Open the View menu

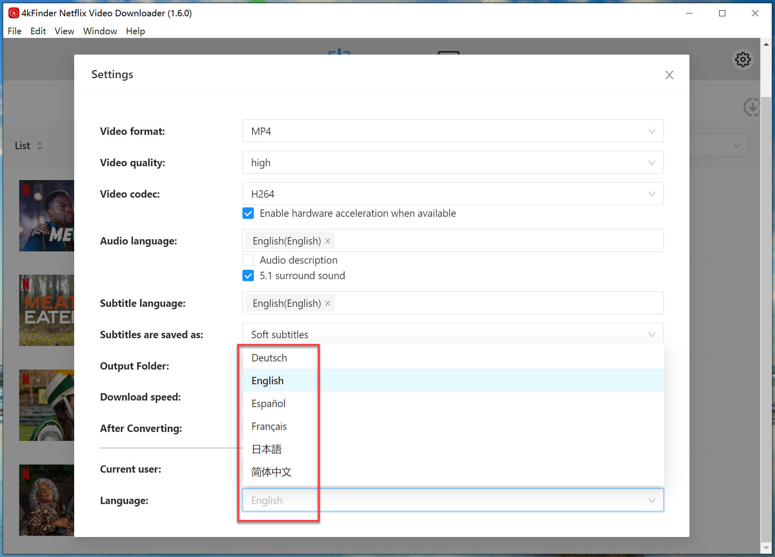pyautogui.click(x=64, y=31)
